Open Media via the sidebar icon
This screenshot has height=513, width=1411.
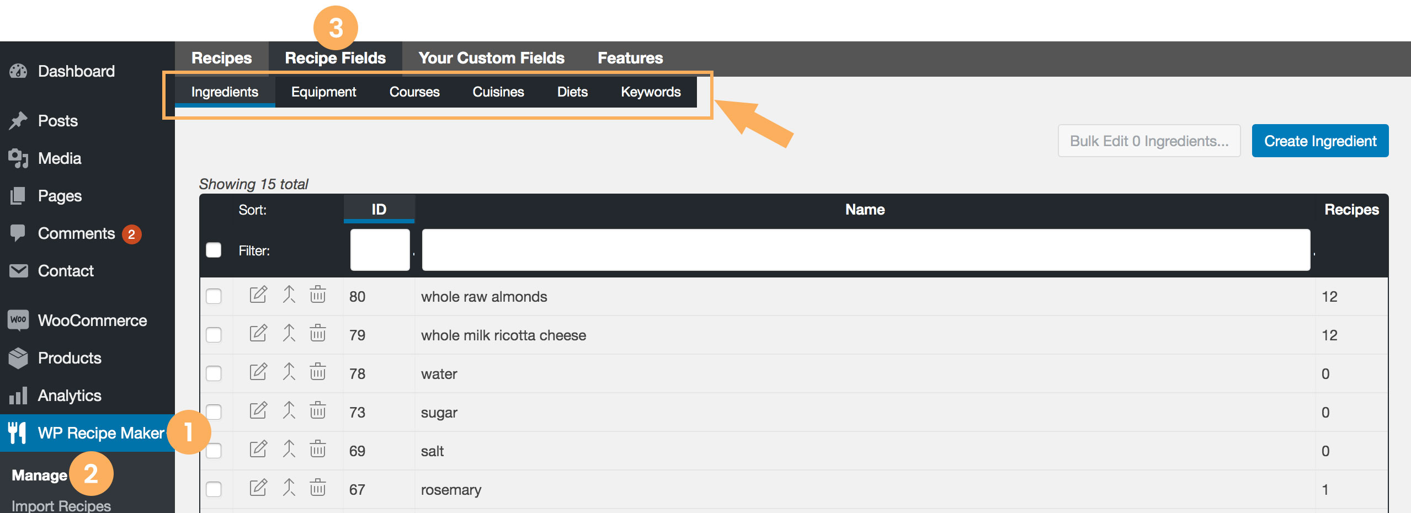18,158
